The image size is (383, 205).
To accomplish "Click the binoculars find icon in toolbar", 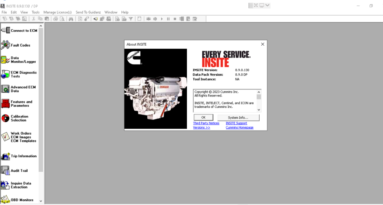I will click(70, 19).
